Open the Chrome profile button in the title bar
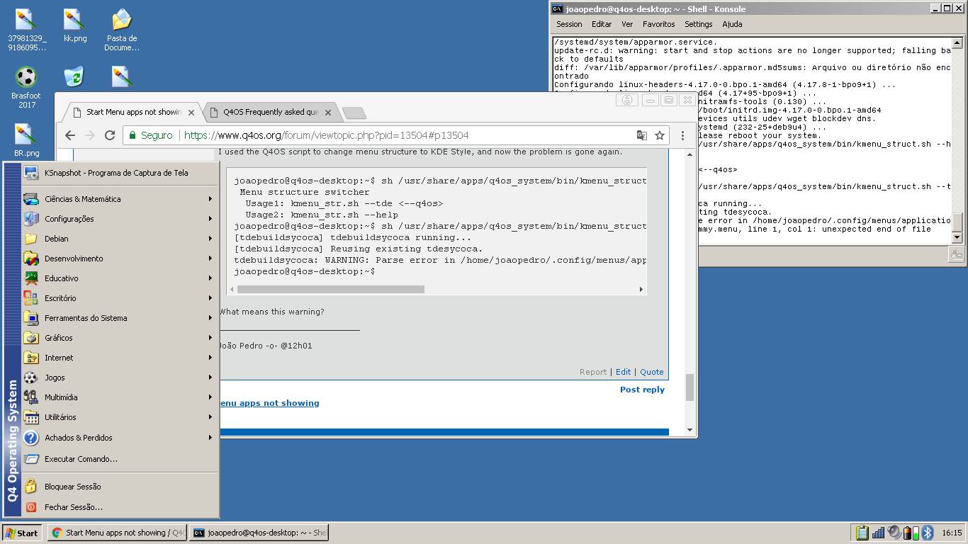Image resolution: width=968 pixels, height=544 pixels. click(627, 101)
